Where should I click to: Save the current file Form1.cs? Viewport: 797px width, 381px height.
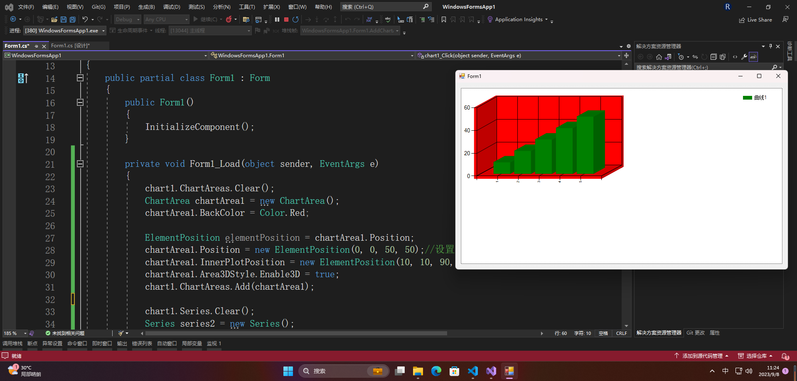pos(64,20)
